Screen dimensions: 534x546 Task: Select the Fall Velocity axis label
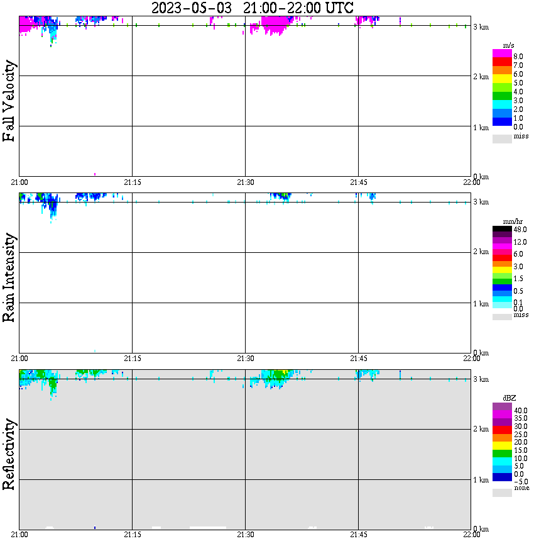pos(9,101)
